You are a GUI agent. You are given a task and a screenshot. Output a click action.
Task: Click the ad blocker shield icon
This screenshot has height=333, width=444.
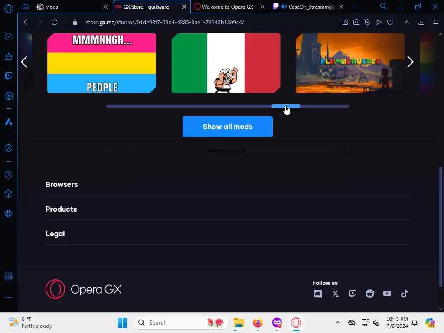[368, 22]
